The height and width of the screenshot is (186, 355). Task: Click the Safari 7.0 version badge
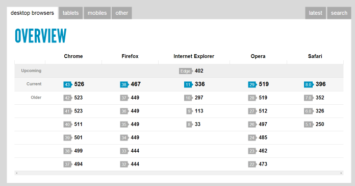click(309, 98)
